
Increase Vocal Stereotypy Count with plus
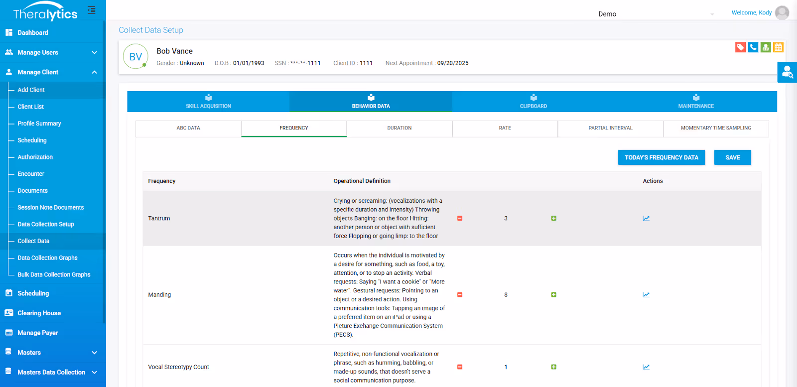(x=553, y=367)
